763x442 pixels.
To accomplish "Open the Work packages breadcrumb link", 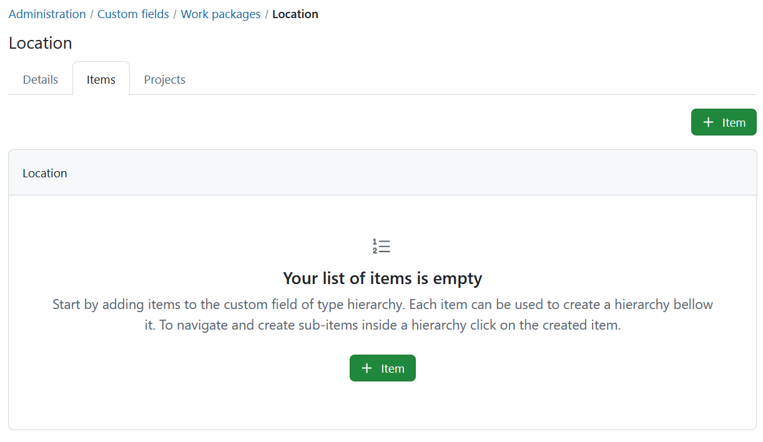I will (220, 14).
